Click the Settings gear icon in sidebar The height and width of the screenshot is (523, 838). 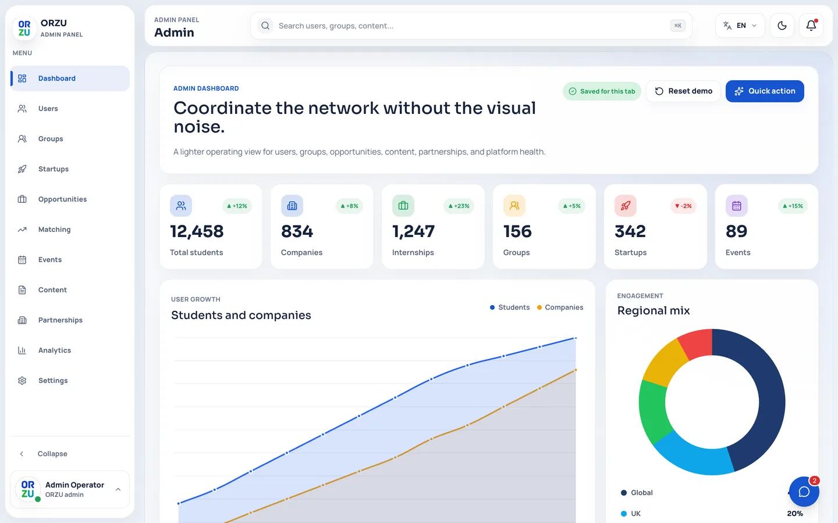(x=22, y=381)
